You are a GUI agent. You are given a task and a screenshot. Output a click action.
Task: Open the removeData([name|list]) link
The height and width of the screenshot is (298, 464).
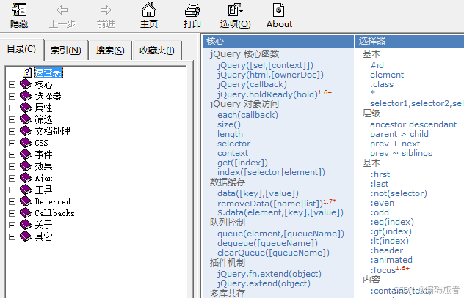270,204
